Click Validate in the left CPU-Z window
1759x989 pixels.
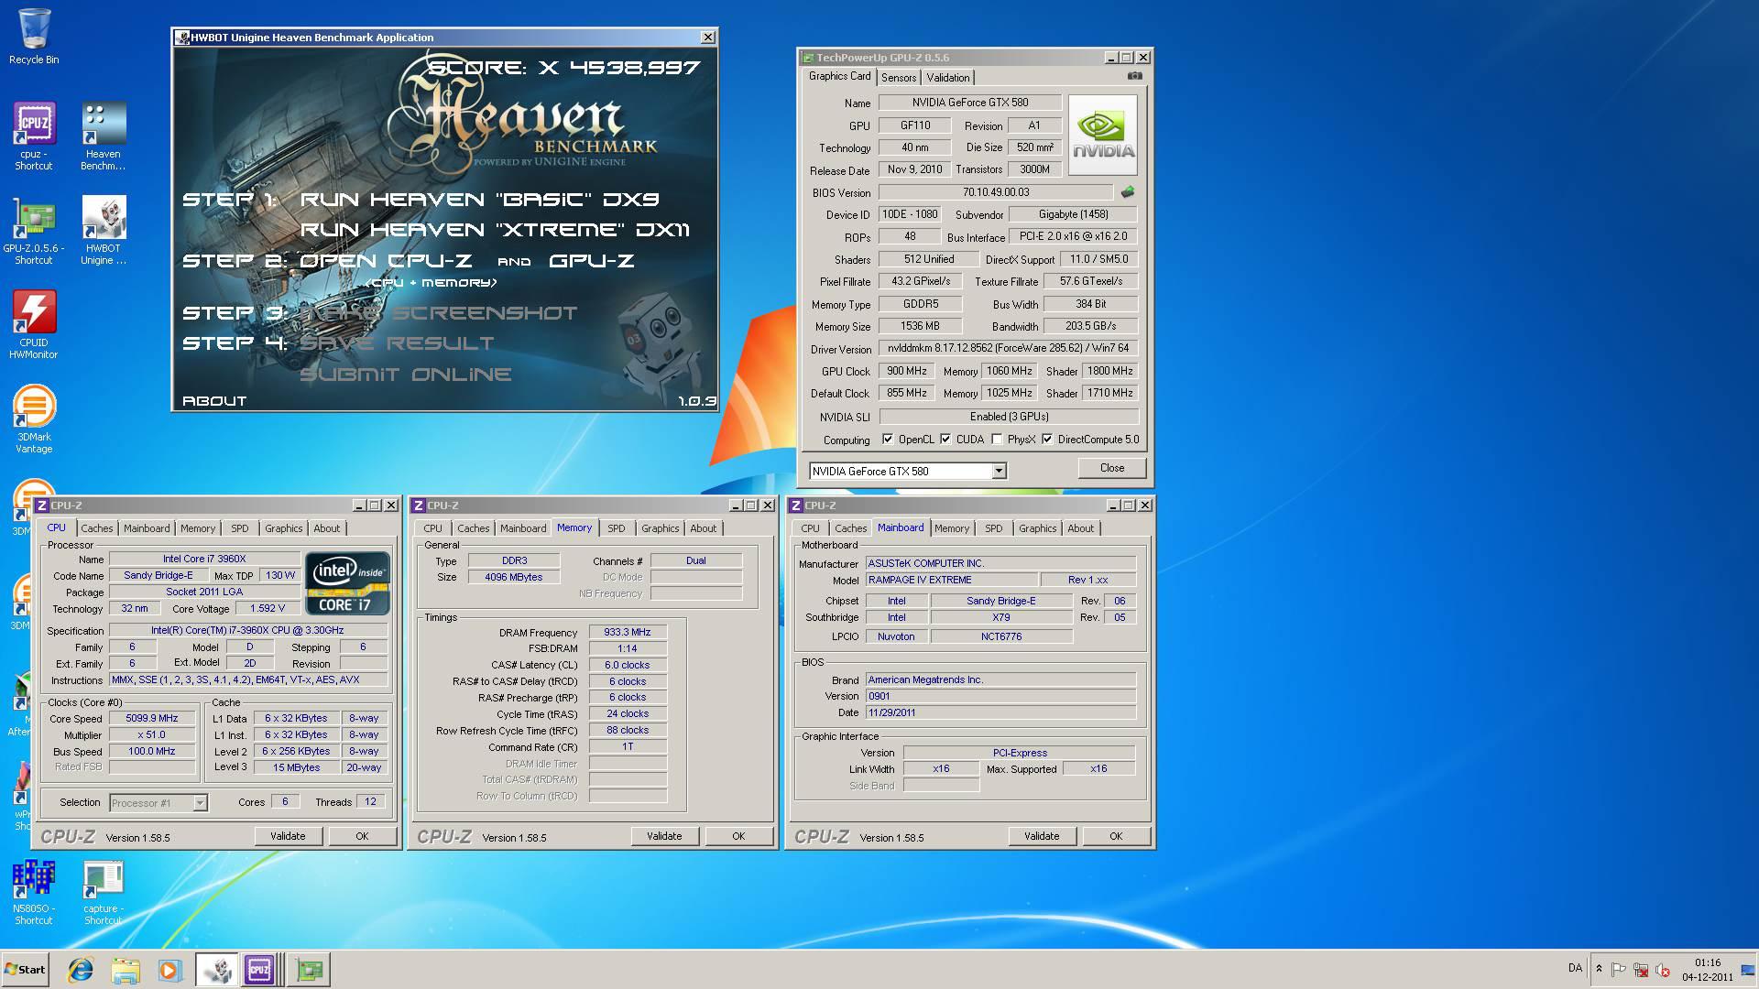pyautogui.click(x=288, y=836)
